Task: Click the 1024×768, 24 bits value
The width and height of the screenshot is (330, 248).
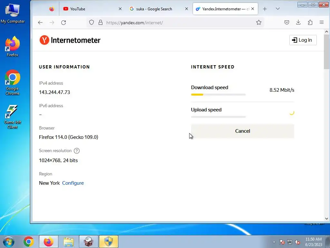Action: [x=58, y=160]
